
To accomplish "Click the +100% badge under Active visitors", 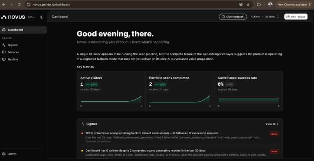I will 92,85.
